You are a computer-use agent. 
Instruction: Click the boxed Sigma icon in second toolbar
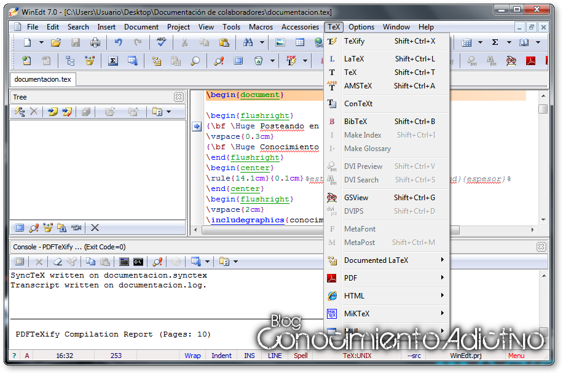tap(113, 61)
